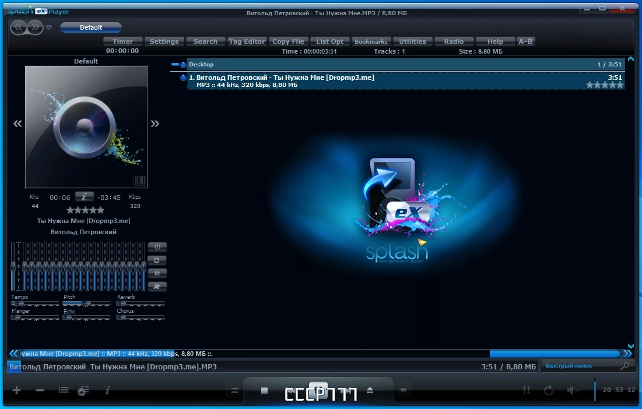Click the star rating on the playlist track
This screenshot has width=642, height=409.
[x=605, y=85]
